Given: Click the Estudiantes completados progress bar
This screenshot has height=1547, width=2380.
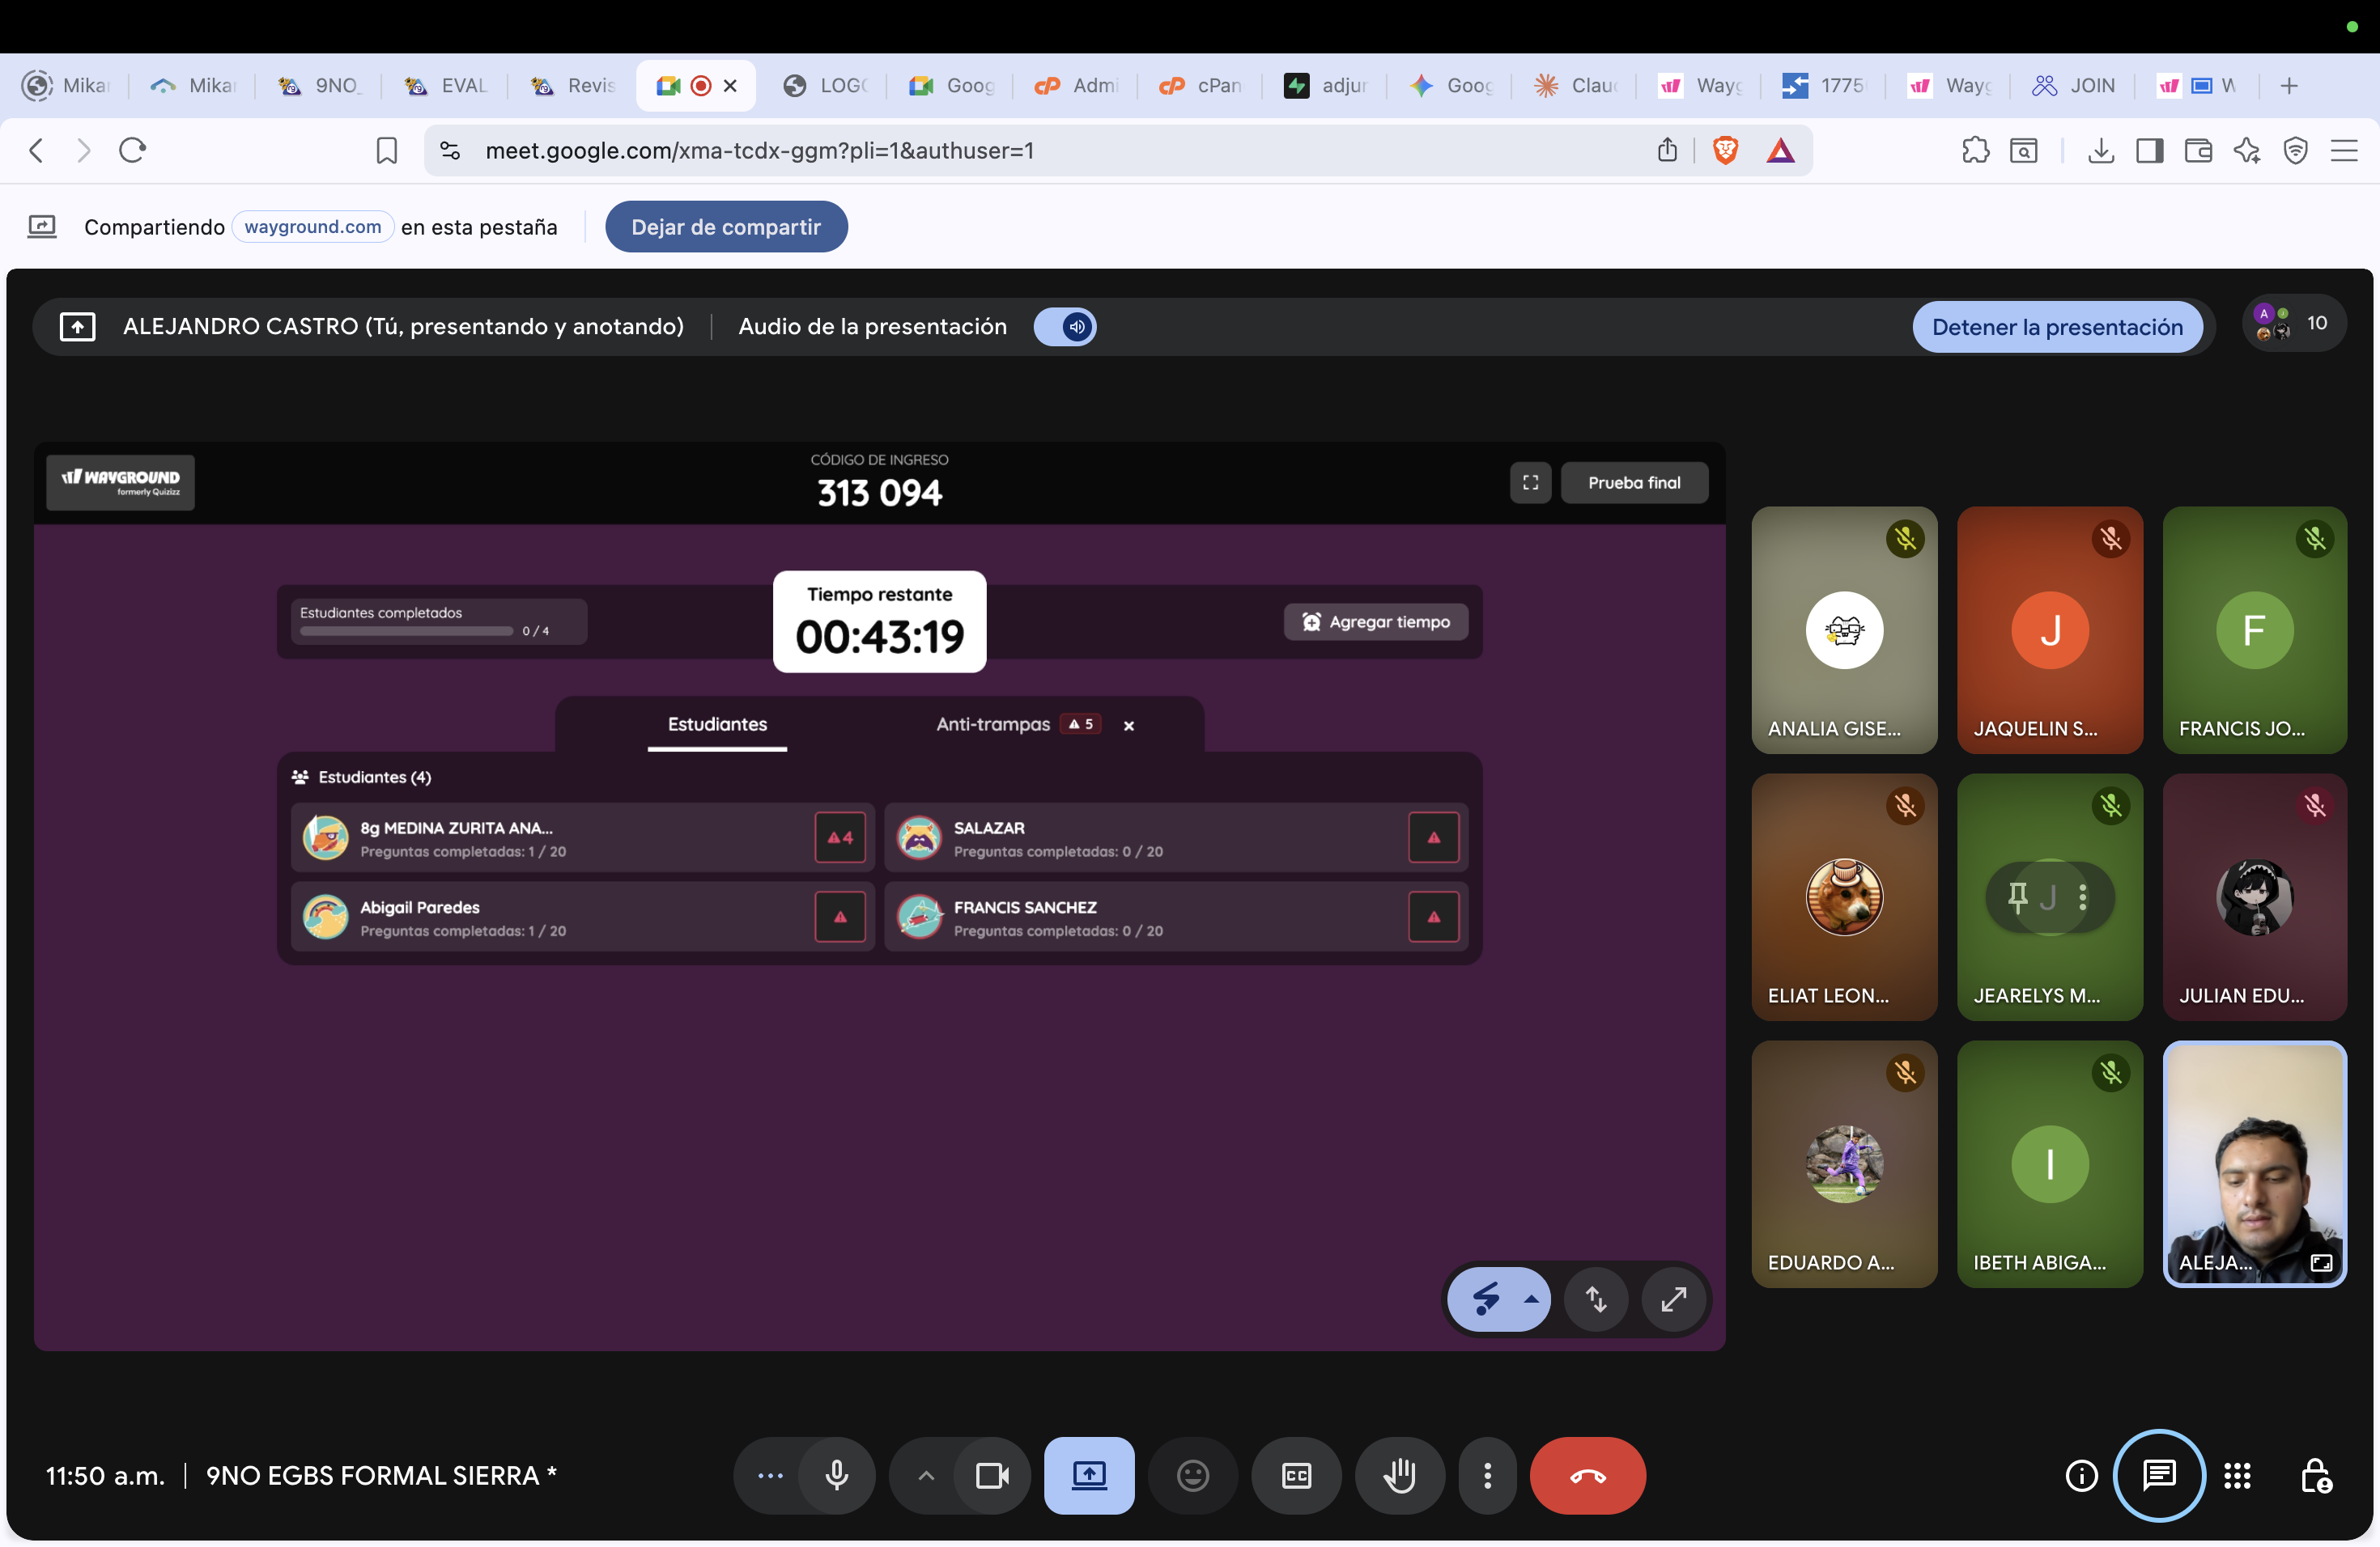Looking at the screenshot, I should [x=407, y=630].
